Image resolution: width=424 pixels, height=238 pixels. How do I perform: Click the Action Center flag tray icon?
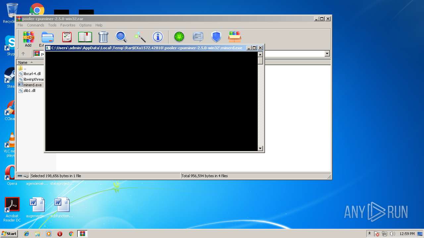pyautogui.click(x=377, y=234)
